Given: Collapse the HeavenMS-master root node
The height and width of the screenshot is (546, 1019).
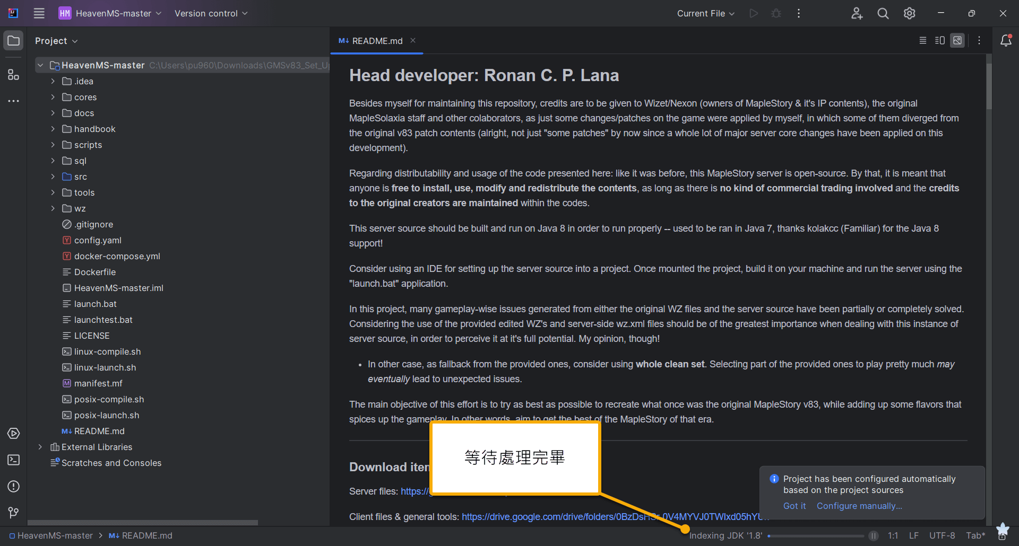Looking at the screenshot, I should tap(40, 65).
